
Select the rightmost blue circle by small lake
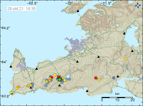[x=69, y=79]
